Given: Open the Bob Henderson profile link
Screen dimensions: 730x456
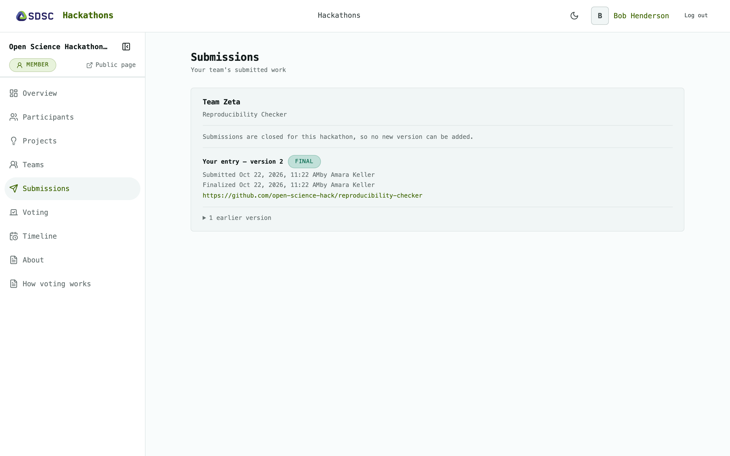Looking at the screenshot, I should pos(641,16).
